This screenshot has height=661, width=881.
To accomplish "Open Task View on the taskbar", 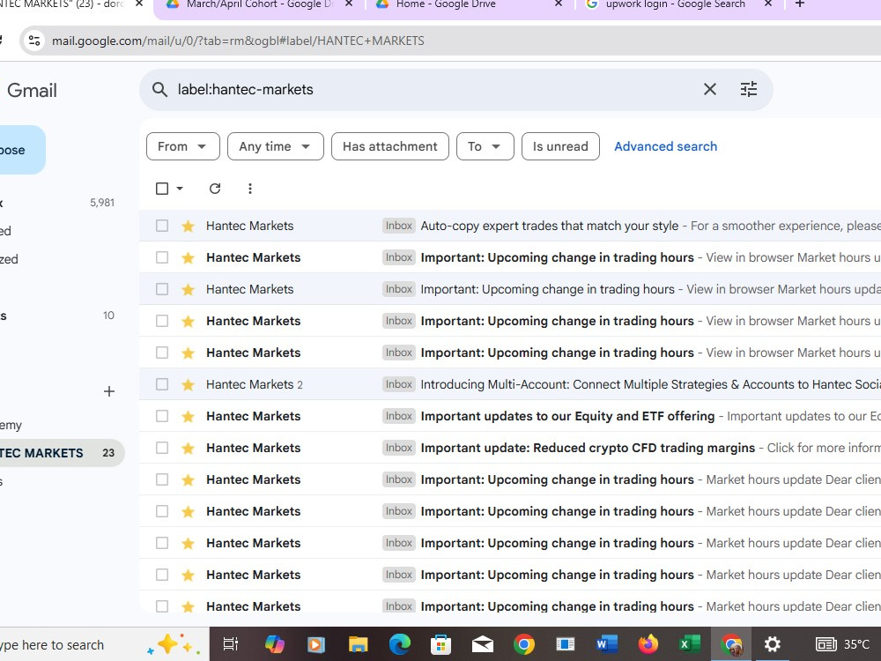I will coord(230,644).
